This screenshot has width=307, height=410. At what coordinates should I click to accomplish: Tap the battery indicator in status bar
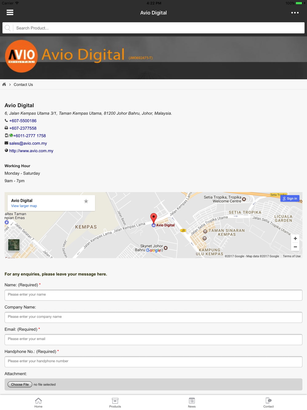click(x=299, y=3)
